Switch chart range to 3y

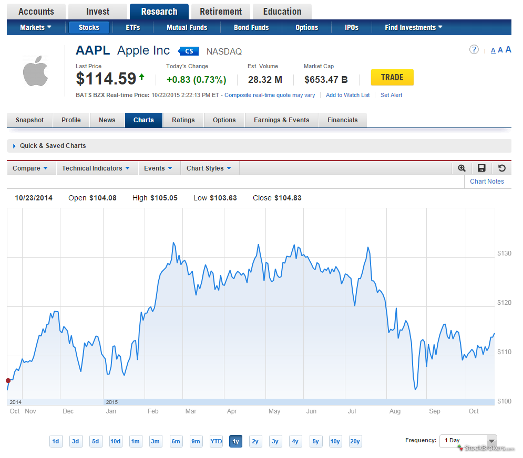tap(275, 441)
